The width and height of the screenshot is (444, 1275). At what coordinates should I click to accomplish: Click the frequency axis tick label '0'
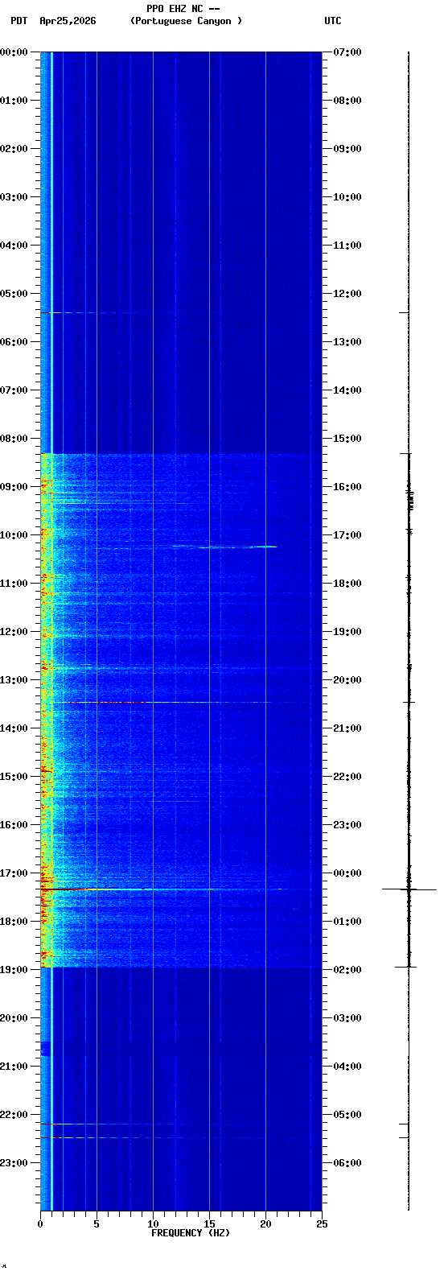coord(40,1224)
